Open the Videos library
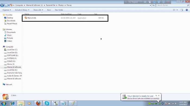The width and height of the screenshot is (190, 106). (9, 41)
